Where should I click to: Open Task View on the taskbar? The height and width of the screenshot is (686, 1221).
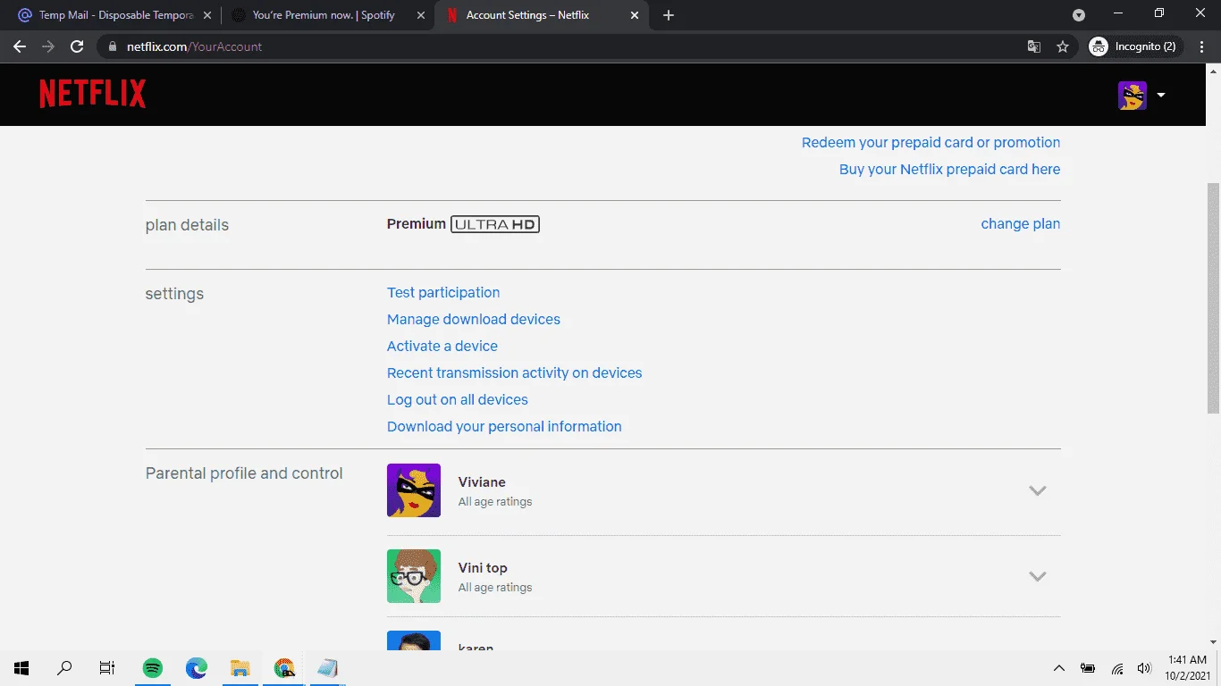(x=107, y=668)
